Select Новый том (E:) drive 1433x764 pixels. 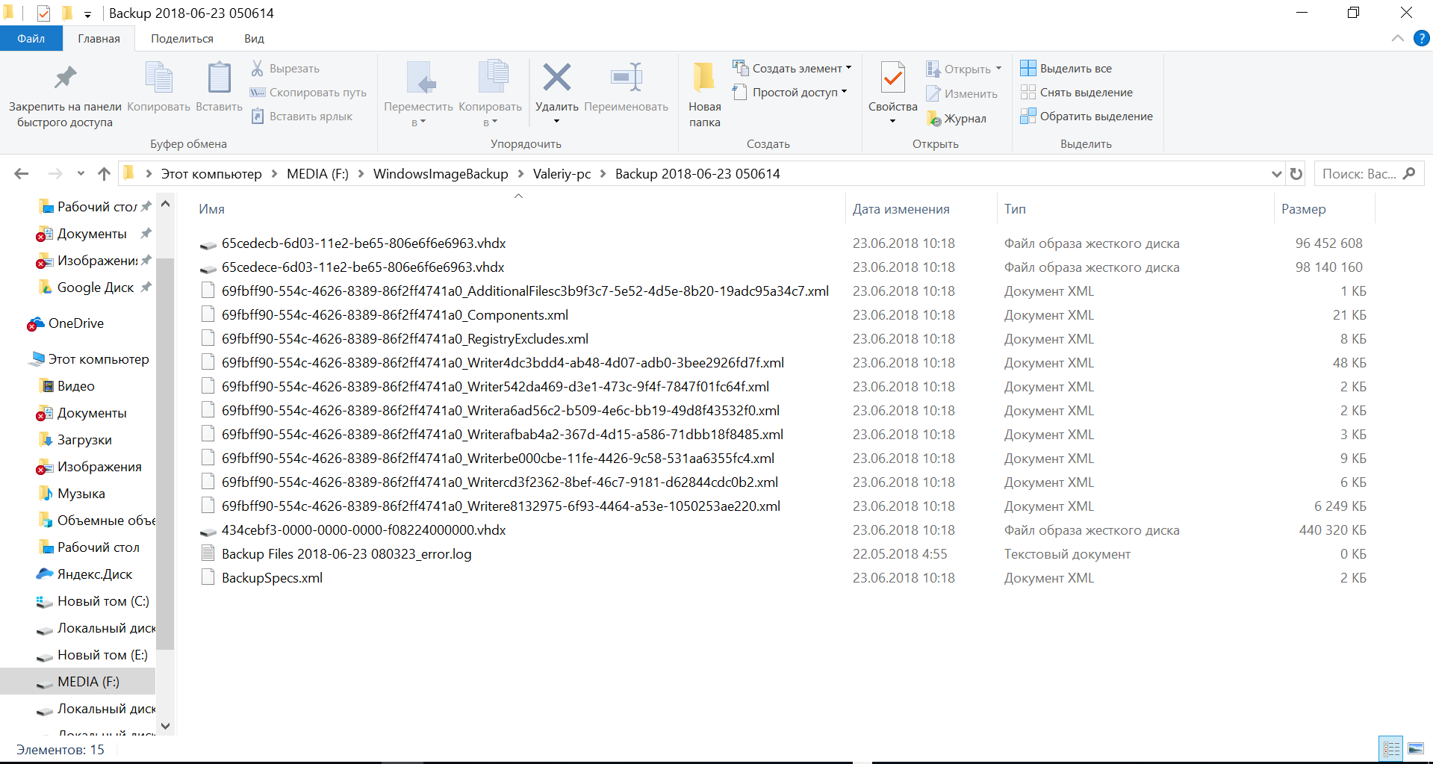point(92,655)
